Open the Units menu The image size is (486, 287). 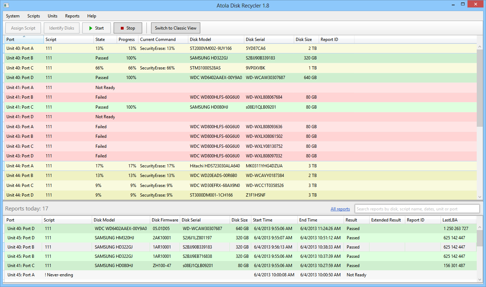(52, 16)
